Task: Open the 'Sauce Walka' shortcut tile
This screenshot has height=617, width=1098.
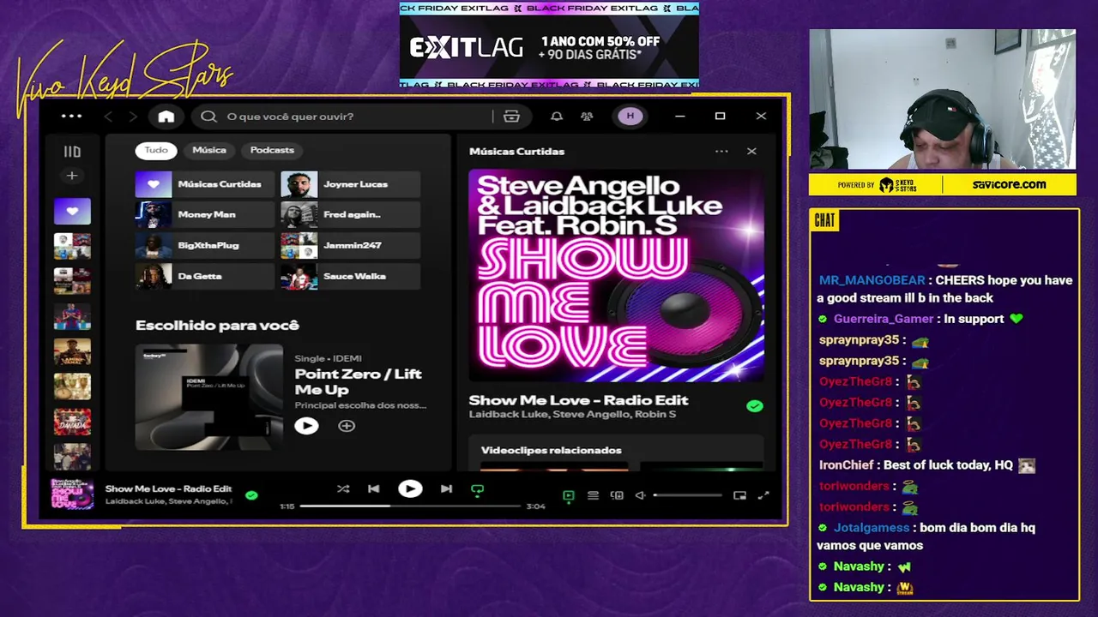Action: [x=350, y=276]
